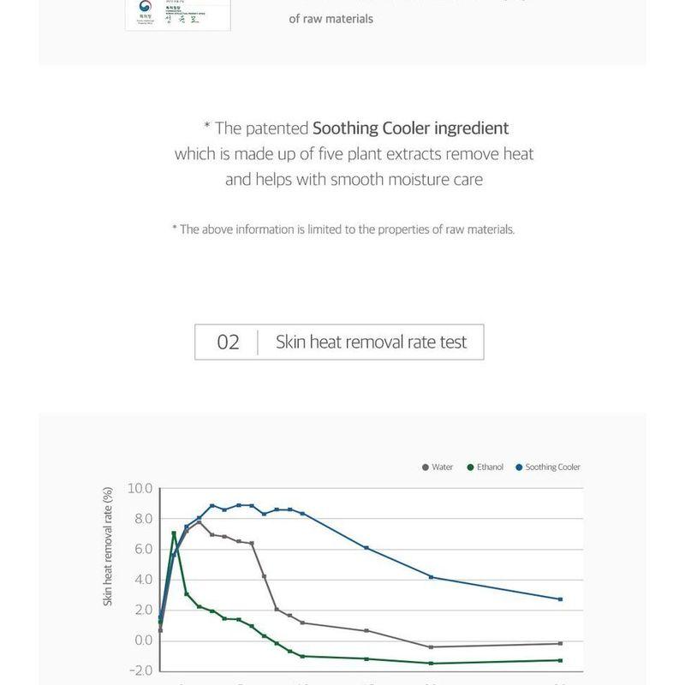
Task: Click the disclaimer about properties of raw materials
Action: pos(343,229)
